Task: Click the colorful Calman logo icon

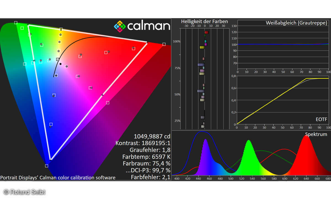Action: tap(120, 26)
